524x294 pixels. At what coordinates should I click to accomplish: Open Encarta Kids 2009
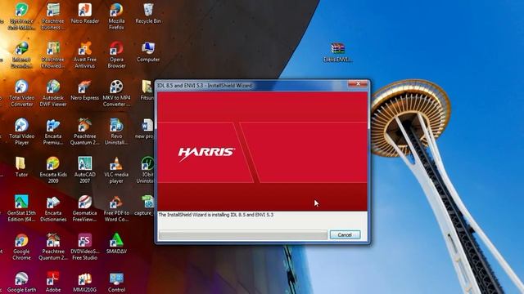pyautogui.click(x=52, y=170)
